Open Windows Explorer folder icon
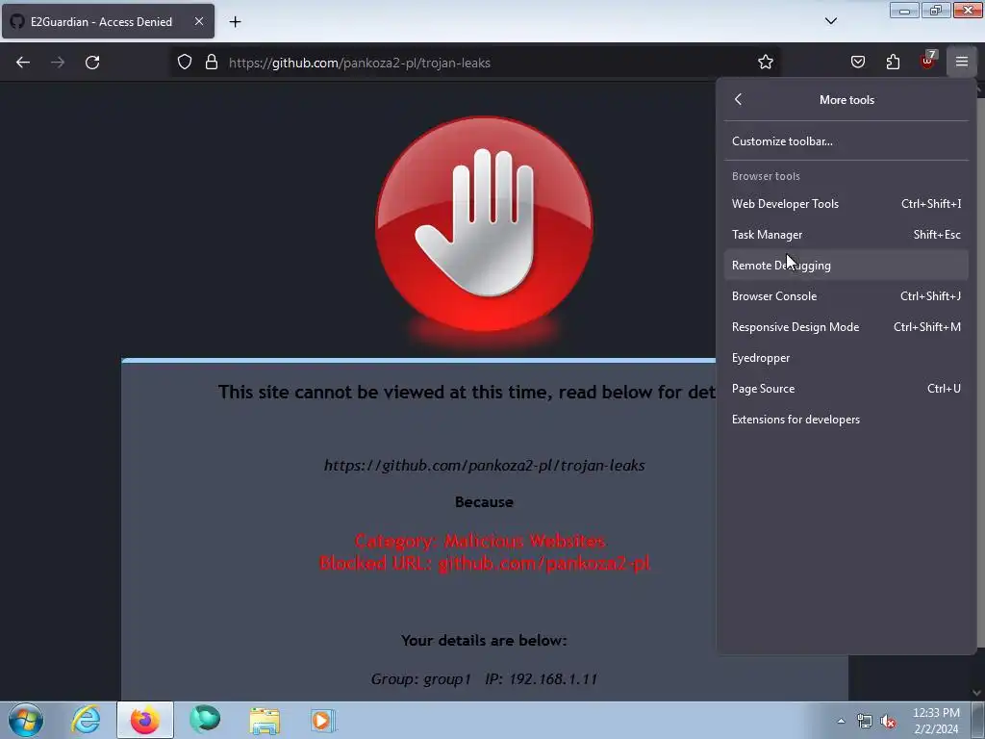985x739 pixels. coord(265,720)
